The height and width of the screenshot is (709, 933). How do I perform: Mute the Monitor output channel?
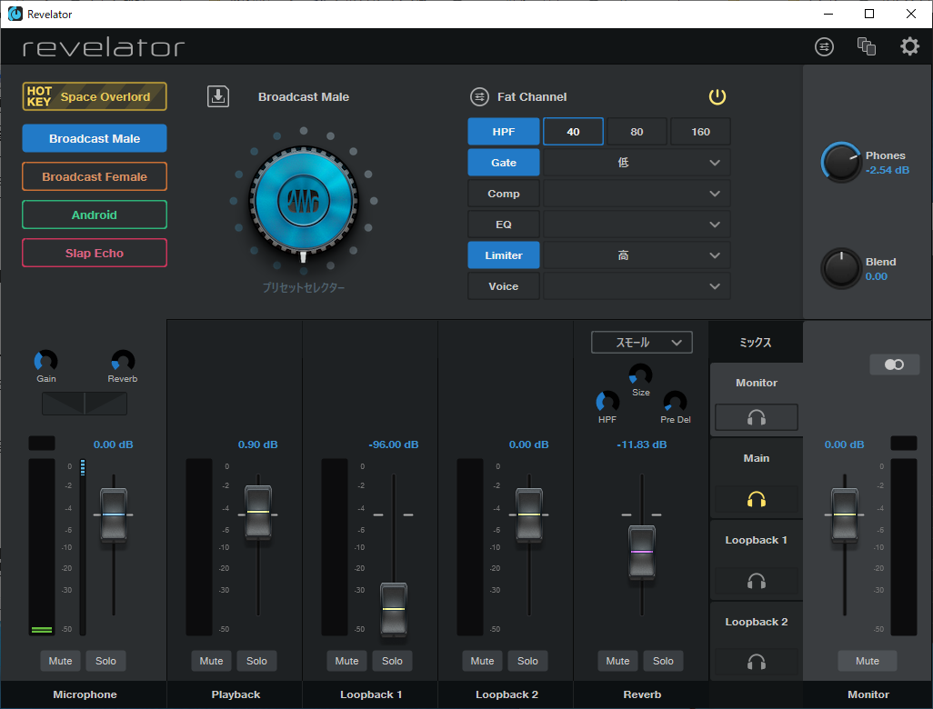coord(868,661)
